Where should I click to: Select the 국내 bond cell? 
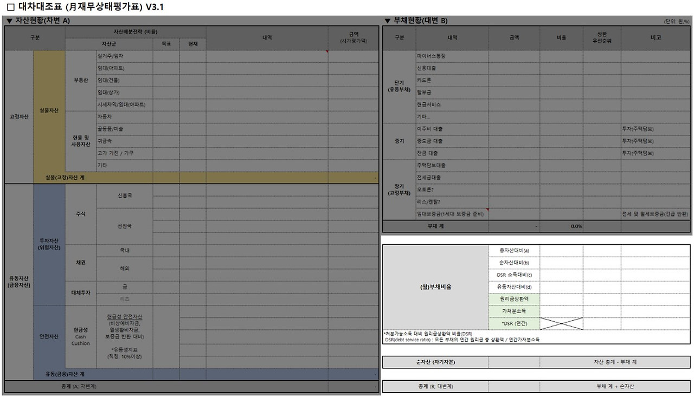(x=125, y=250)
